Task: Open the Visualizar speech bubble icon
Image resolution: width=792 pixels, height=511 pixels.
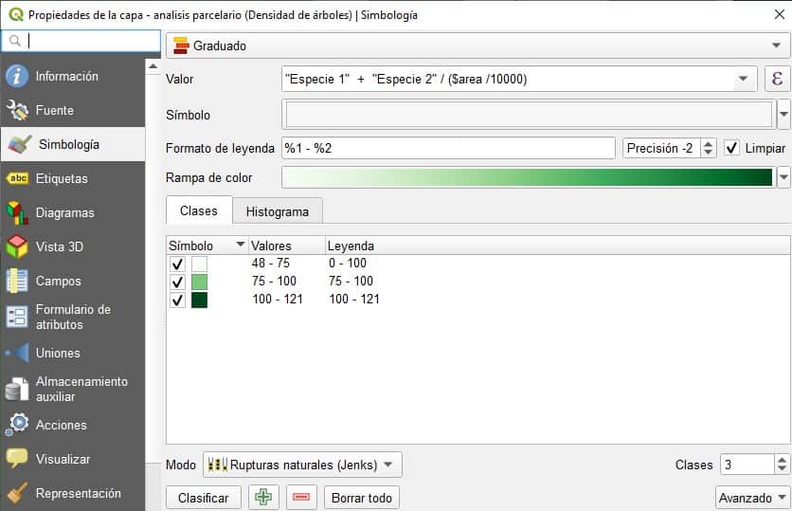Action: [17, 459]
